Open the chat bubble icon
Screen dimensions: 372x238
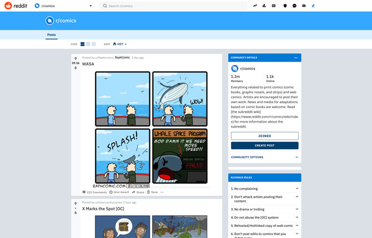coord(294,6)
